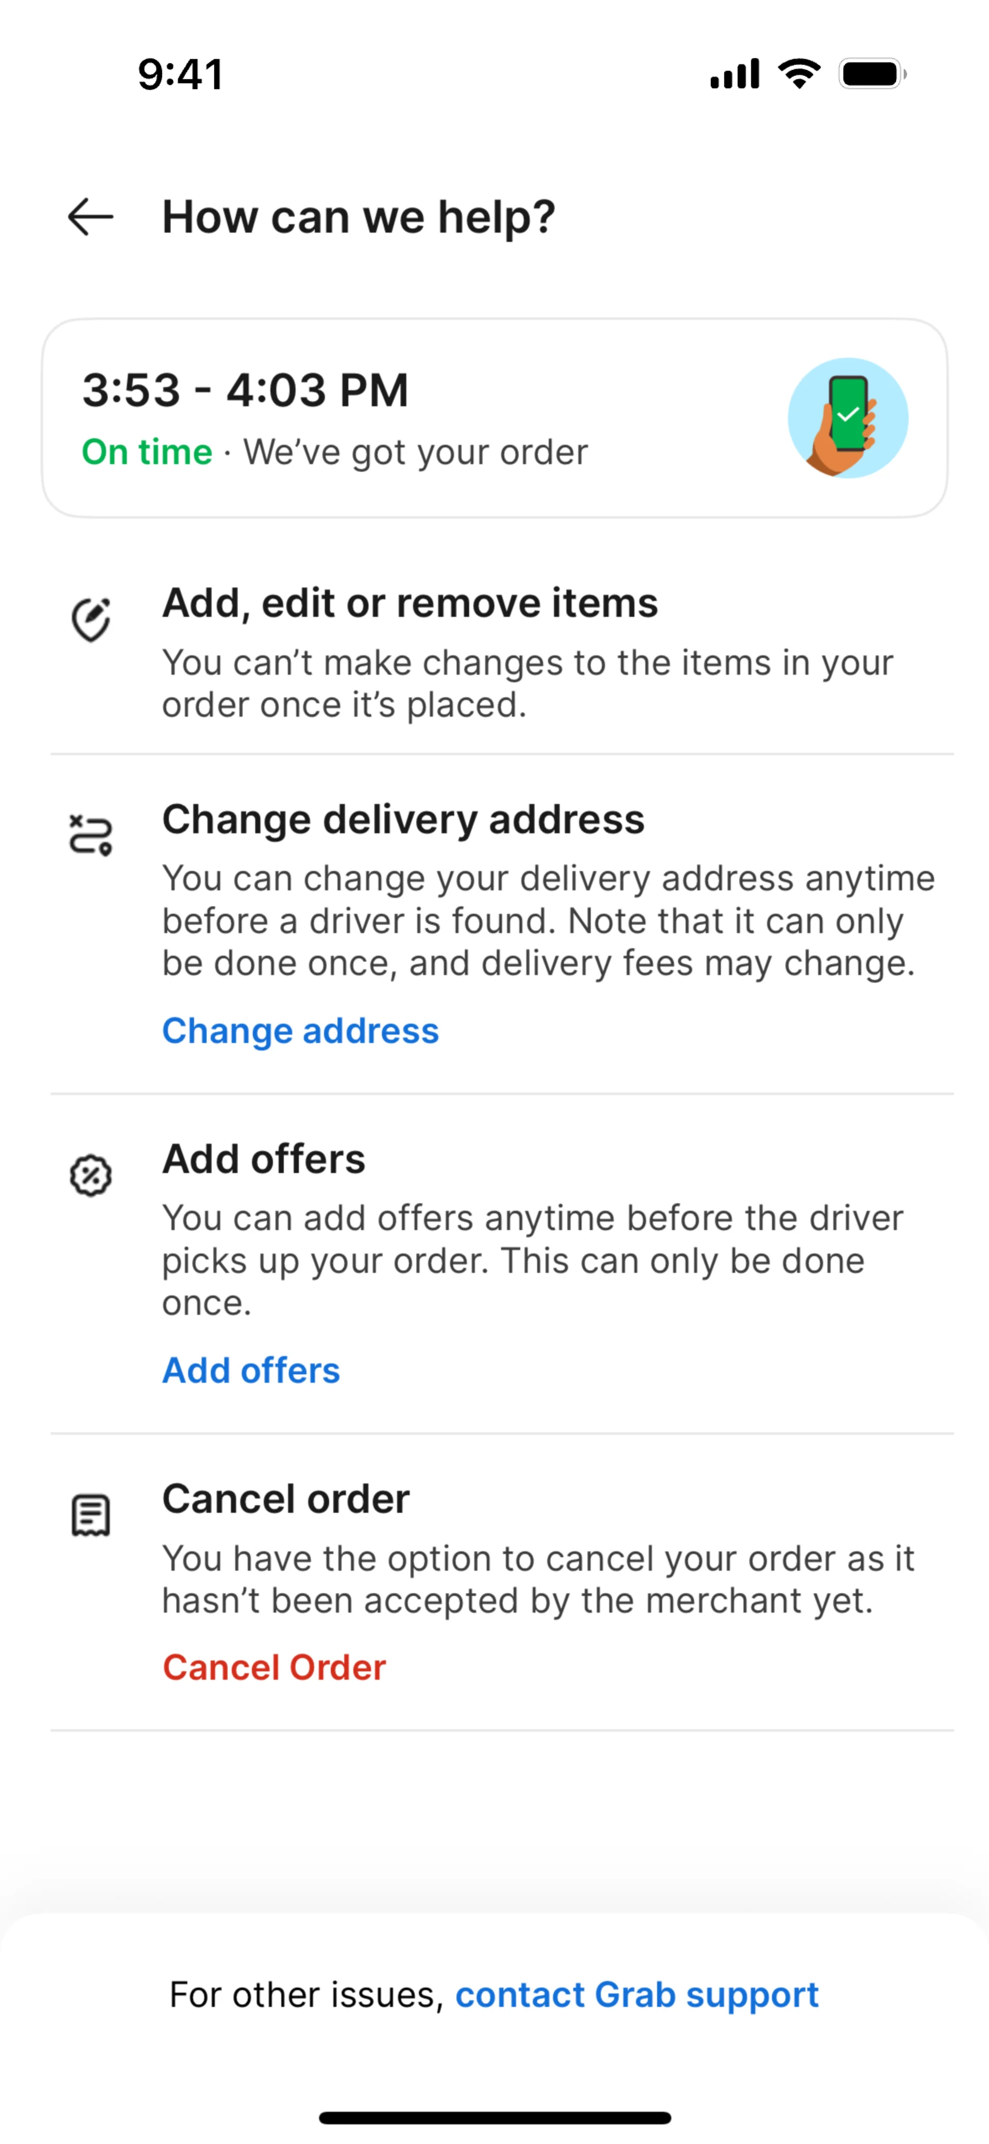The height and width of the screenshot is (2144, 989).
Task: Tap the Cancel order section heading
Action: (x=285, y=1499)
